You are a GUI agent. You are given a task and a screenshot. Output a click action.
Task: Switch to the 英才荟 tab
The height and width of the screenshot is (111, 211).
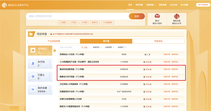coord(106,41)
